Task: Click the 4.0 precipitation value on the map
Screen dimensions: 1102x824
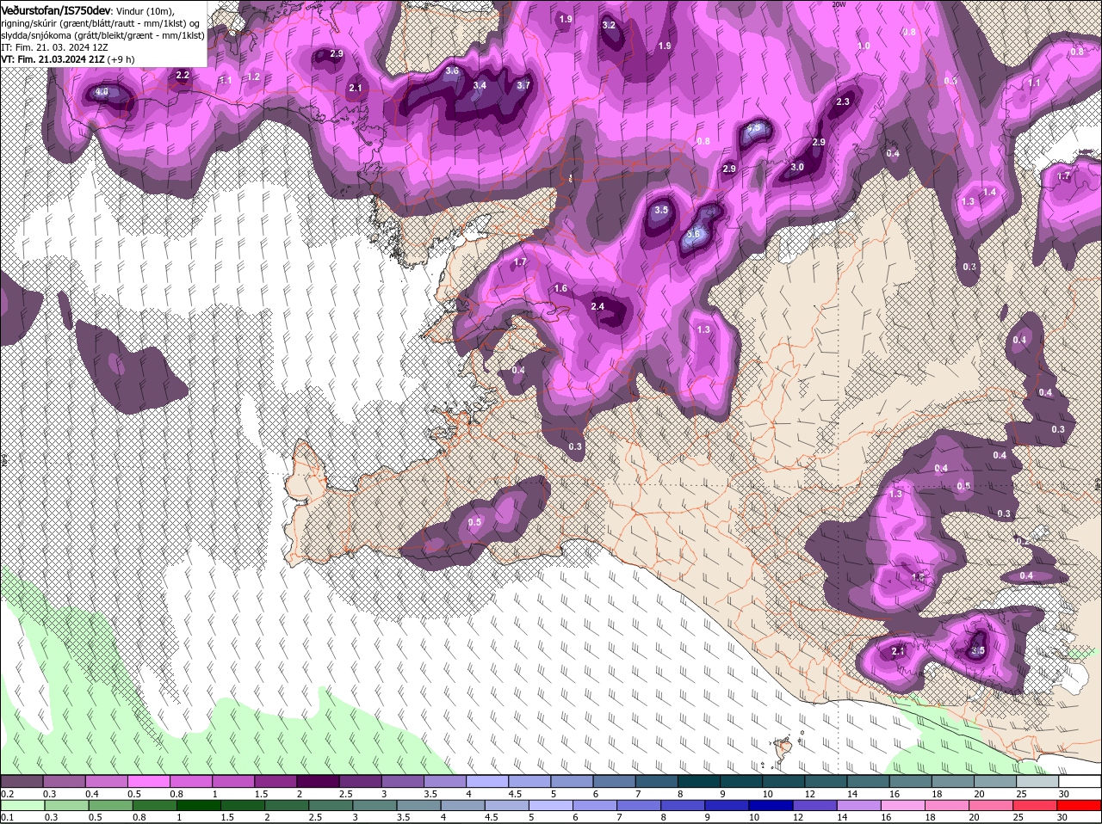Action: (102, 92)
